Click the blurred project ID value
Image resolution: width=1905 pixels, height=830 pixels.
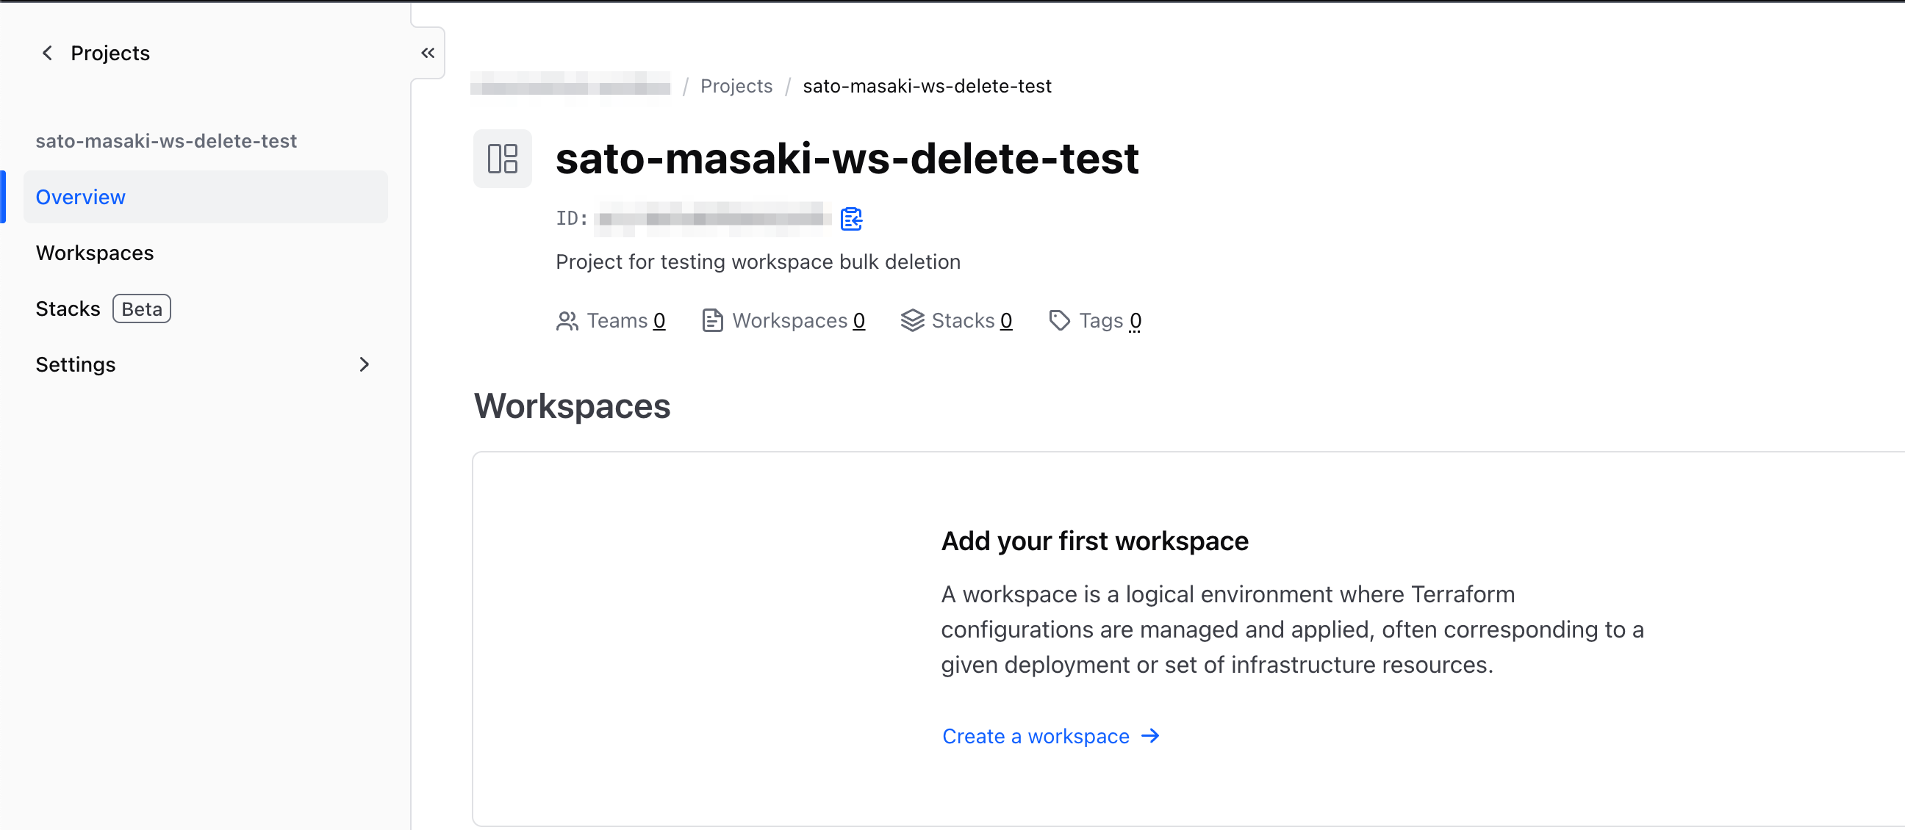click(713, 218)
